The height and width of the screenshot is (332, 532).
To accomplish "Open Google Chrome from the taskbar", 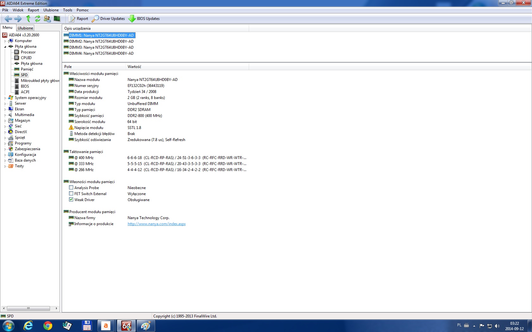I will click(x=48, y=326).
